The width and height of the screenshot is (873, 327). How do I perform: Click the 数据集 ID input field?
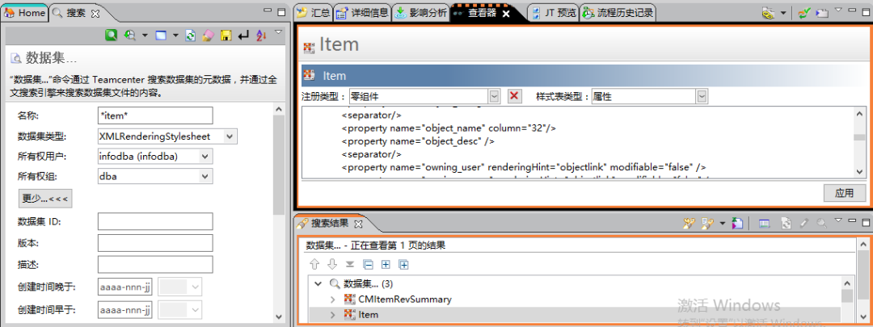pyautogui.click(x=155, y=221)
